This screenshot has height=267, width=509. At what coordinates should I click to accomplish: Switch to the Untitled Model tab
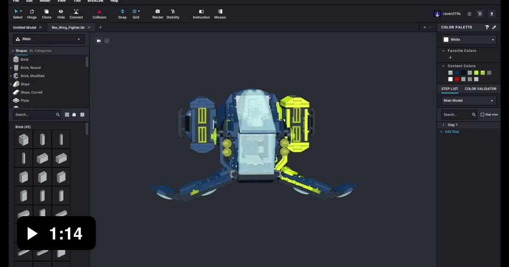pos(25,28)
